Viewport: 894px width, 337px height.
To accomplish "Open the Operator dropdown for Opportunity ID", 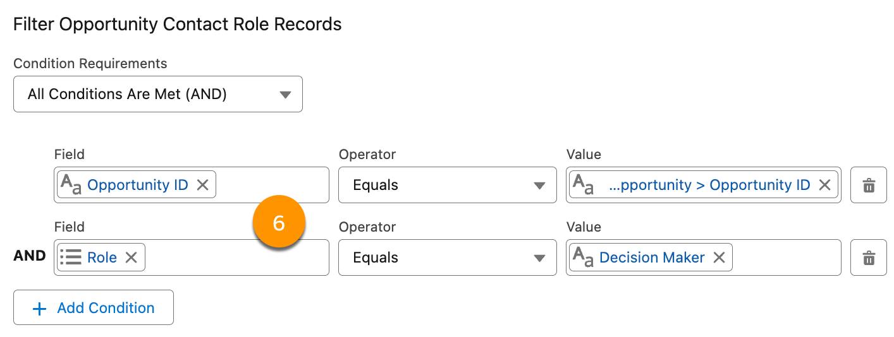I will tap(448, 185).
